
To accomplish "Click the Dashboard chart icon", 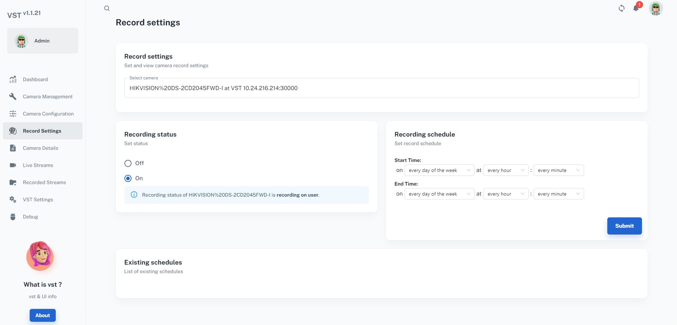I will [13, 79].
